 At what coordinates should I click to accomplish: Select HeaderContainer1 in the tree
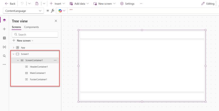[39, 67]
